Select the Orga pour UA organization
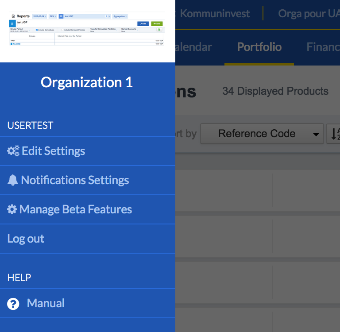The height and width of the screenshot is (332, 340). 309,13
